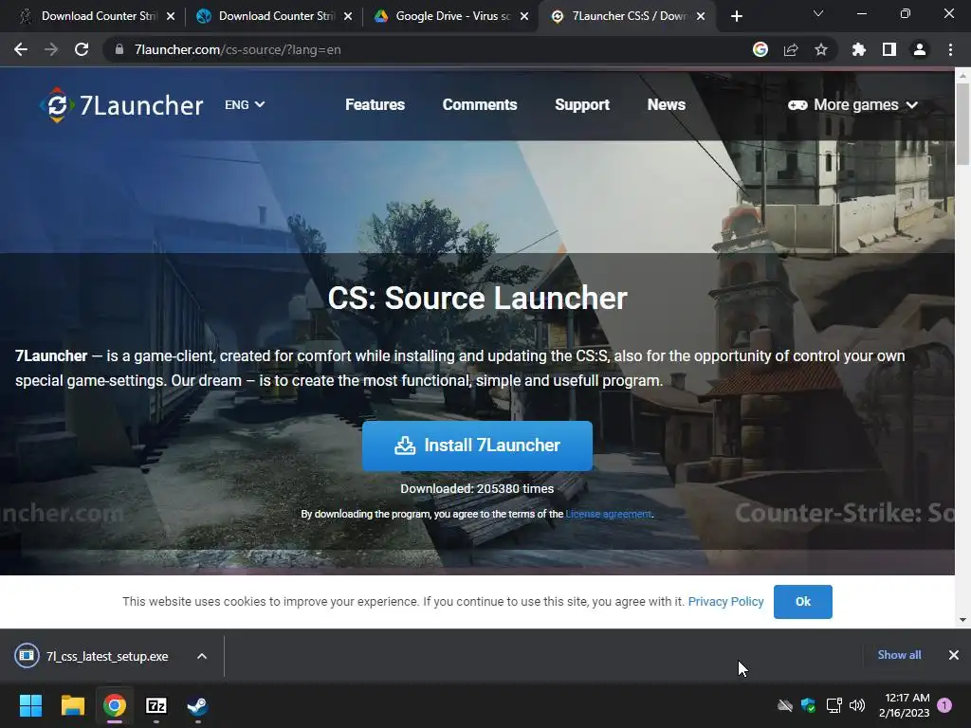Open the Features section
This screenshot has height=728, width=971.
pos(375,104)
